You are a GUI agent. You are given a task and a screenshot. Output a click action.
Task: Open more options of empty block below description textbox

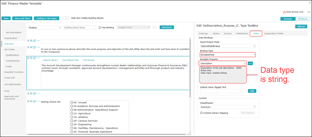(38, 93)
